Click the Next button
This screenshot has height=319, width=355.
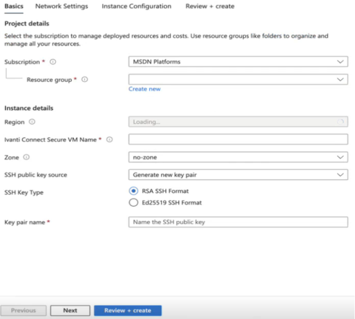[x=70, y=310]
